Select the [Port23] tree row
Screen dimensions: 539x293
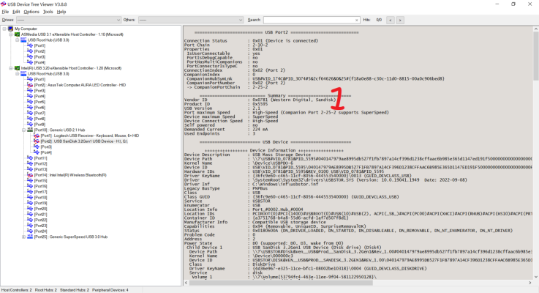tap(40, 226)
